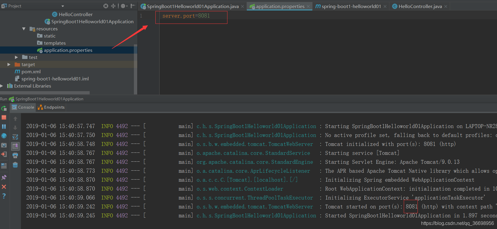Click the Project panel title
Screen dimensions: 497x229
coord(15,6)
